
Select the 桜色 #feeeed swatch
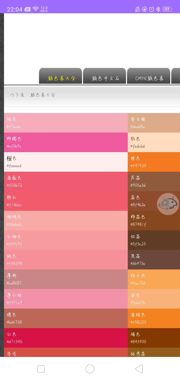[x=66, y=162]
